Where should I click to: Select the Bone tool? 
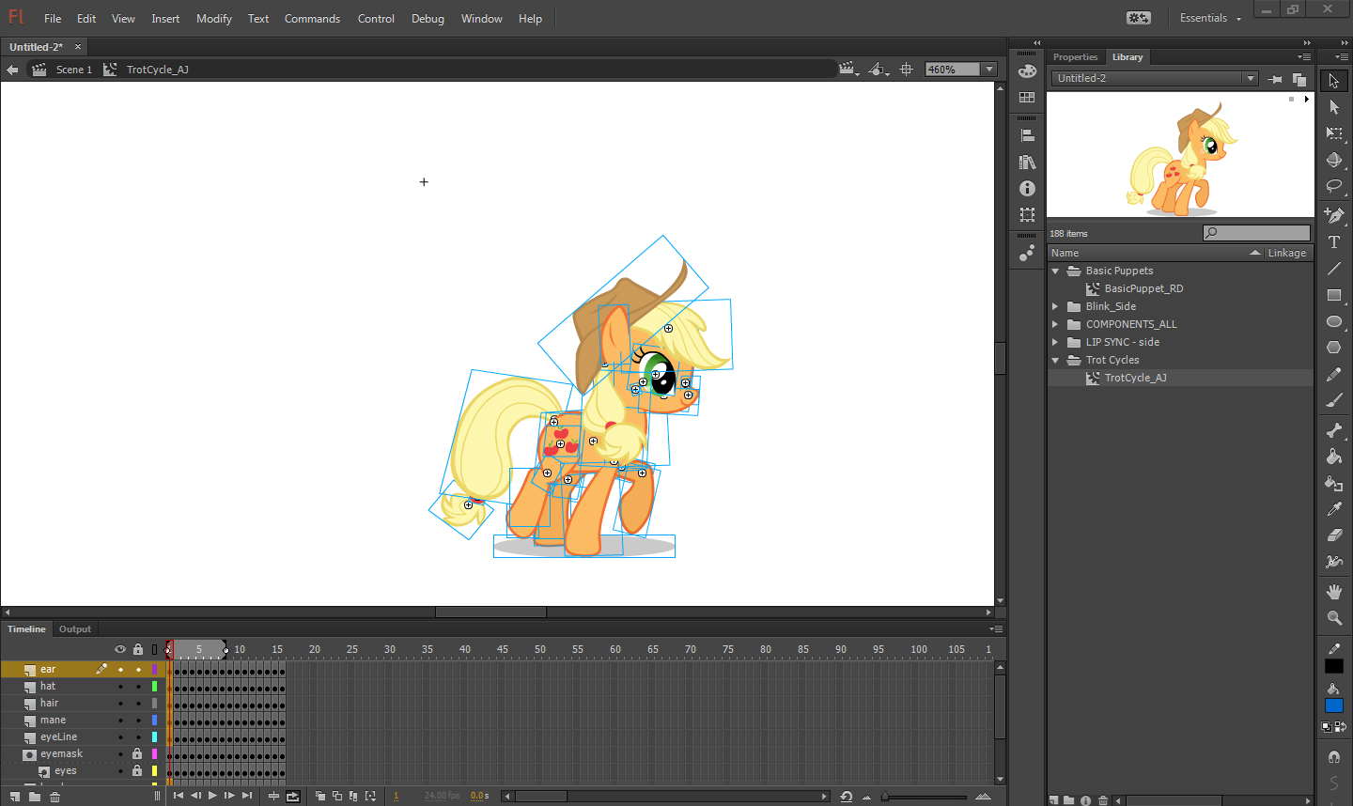pos(1333,430)
